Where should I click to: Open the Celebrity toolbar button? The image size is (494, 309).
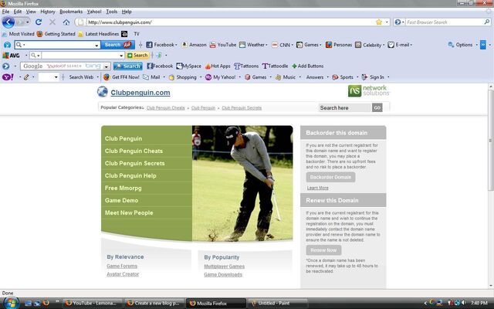pyautogui.click(x=370, y=45)
